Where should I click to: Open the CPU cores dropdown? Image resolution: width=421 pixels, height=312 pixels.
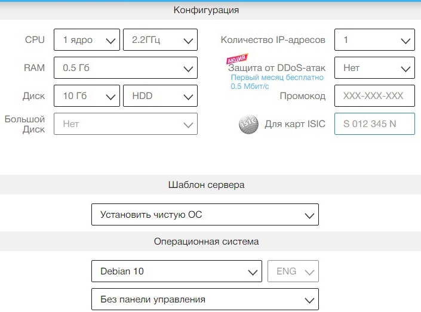click(87, 41)
